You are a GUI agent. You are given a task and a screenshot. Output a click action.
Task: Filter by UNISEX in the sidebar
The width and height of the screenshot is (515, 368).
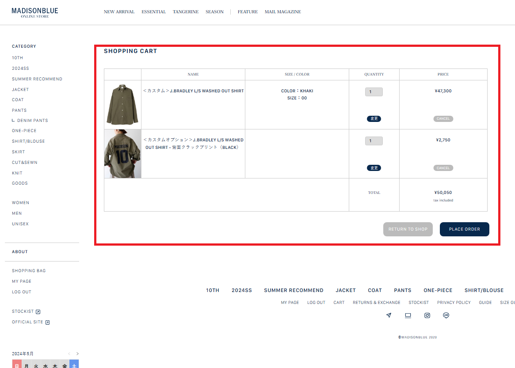[20, 224]
